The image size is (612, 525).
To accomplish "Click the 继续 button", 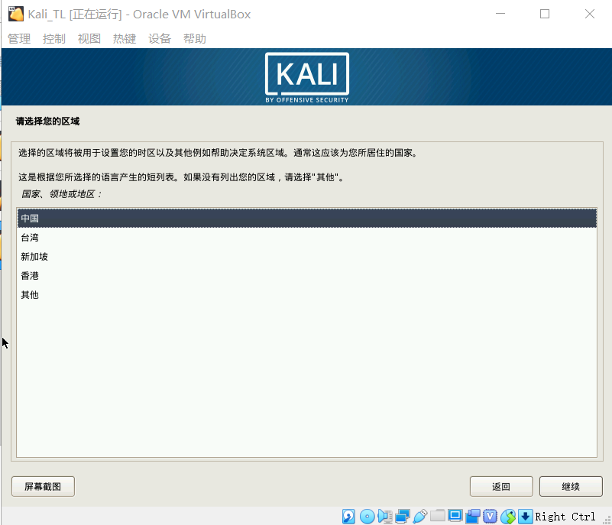I will point(571,486).
